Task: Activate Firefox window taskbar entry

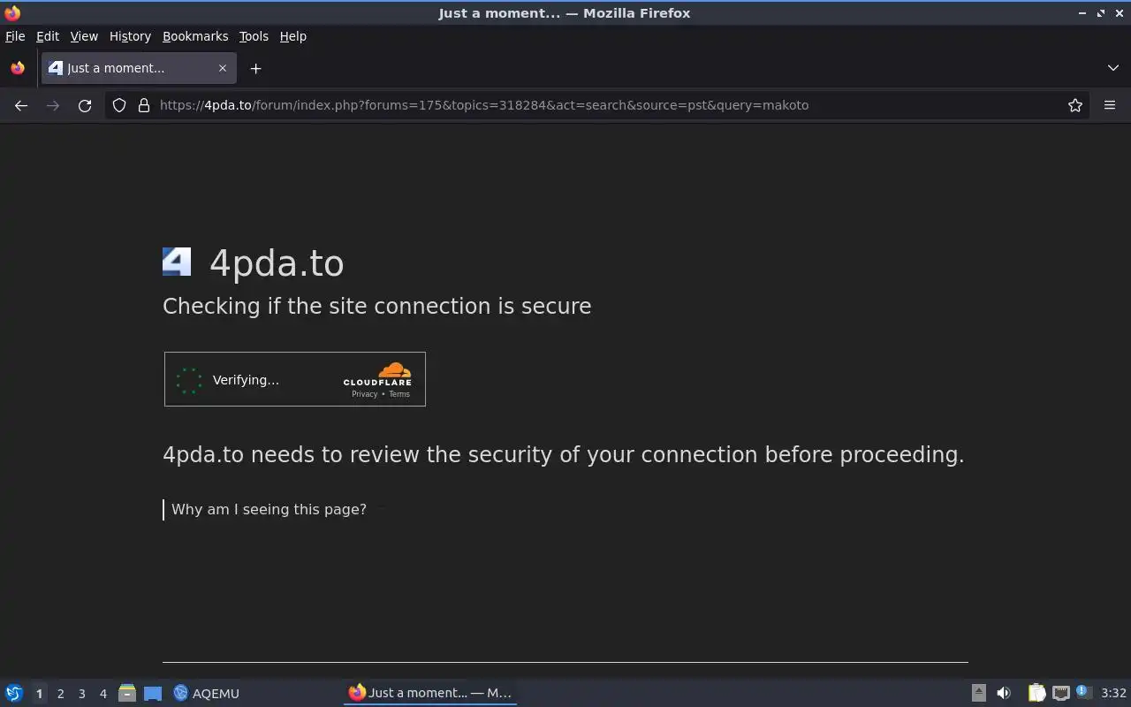Action: (430, 693)
